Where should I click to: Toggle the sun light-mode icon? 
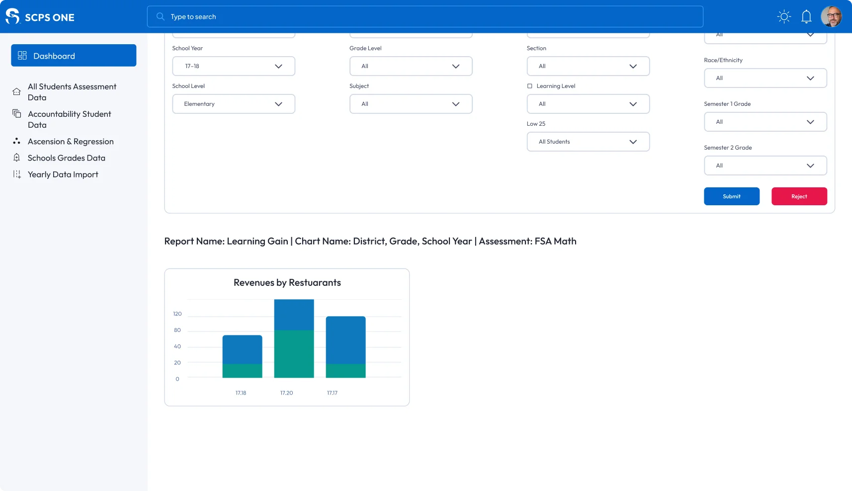click(x=784, y=17)
